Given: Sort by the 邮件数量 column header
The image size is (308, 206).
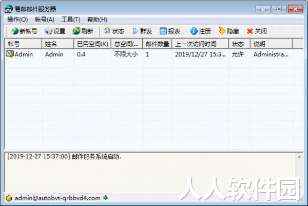Looking at the screenshot, I should (158, 44).
